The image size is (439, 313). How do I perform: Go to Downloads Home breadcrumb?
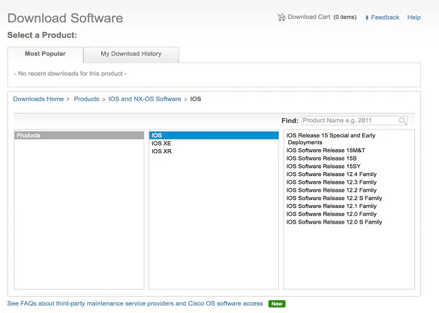[x=39, y=99]
